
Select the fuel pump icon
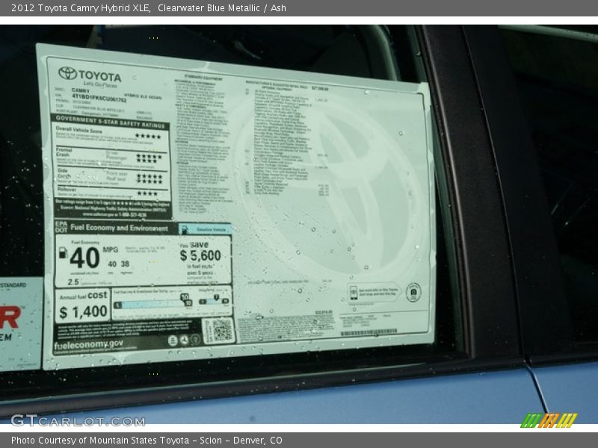pyautogui.click(x=63, y=254)
